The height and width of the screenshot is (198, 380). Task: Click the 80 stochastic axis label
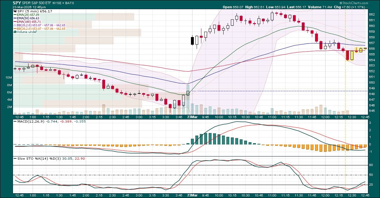(x=371, y=165)
